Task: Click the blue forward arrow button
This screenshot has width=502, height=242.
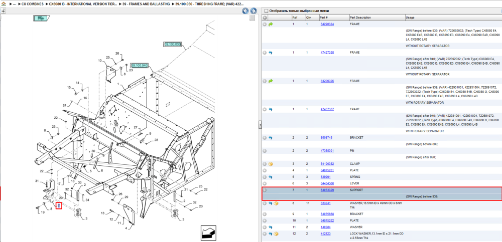Action: (253, 11)
